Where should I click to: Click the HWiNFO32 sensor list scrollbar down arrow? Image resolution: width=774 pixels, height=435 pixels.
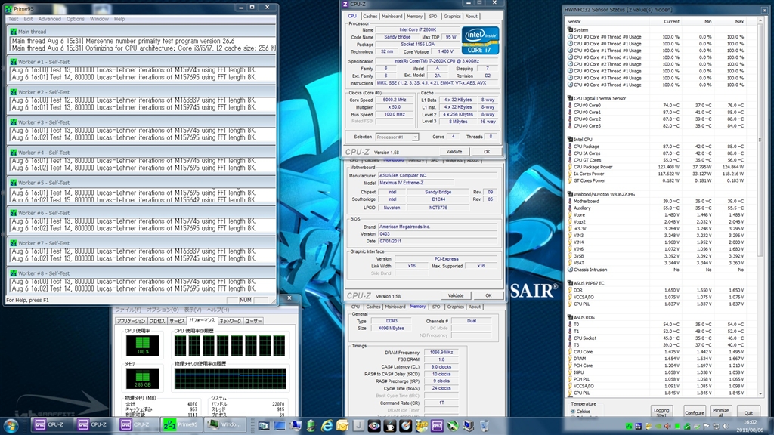click(761, 394)
